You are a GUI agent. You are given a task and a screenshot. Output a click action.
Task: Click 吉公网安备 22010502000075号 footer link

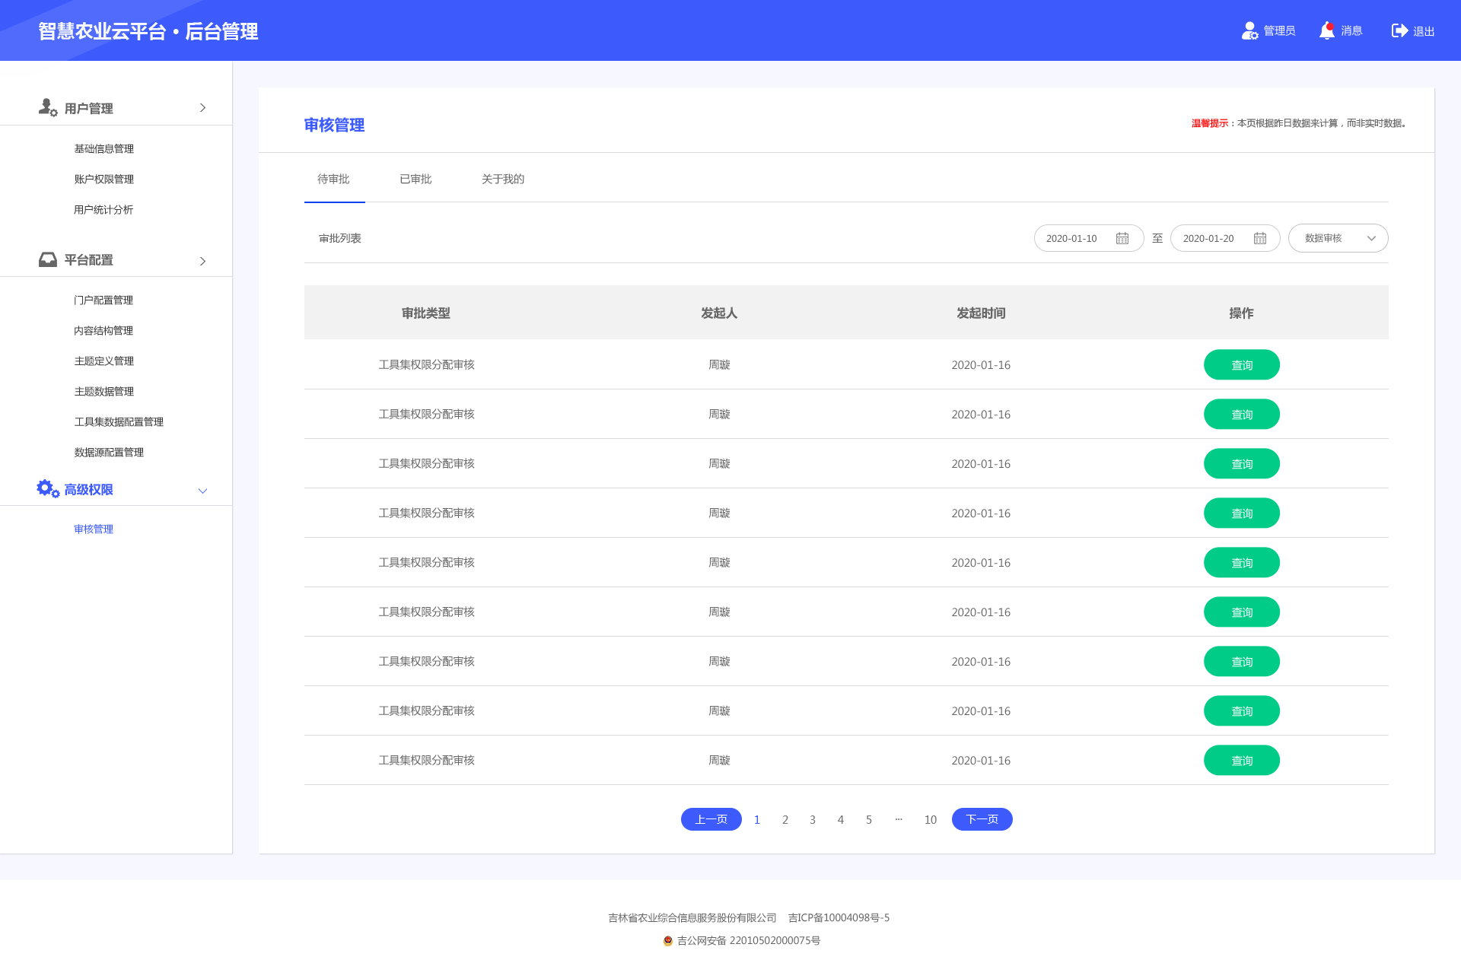(x=749, y=941)
